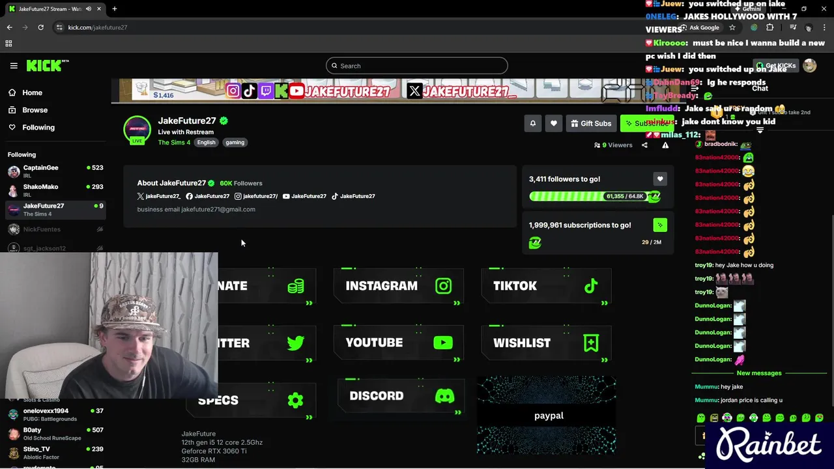Mute the JakeFuture27 Stream browser tab audio
Image resolution: width=834 pixels, height=469 pixels.
pyautogui.click(x=89, y=9)
